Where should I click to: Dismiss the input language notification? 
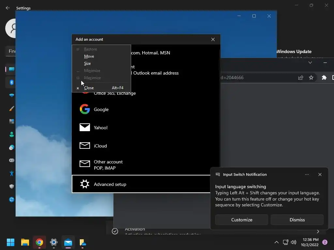(297, 220)
